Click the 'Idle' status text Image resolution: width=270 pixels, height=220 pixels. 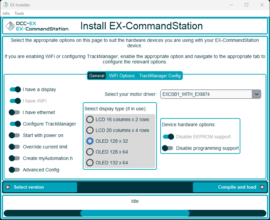point(135,201)
